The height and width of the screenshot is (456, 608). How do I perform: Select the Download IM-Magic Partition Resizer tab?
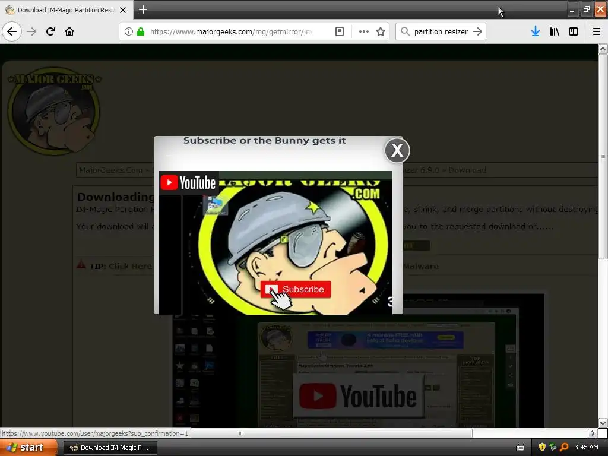[x=66, y=10]
